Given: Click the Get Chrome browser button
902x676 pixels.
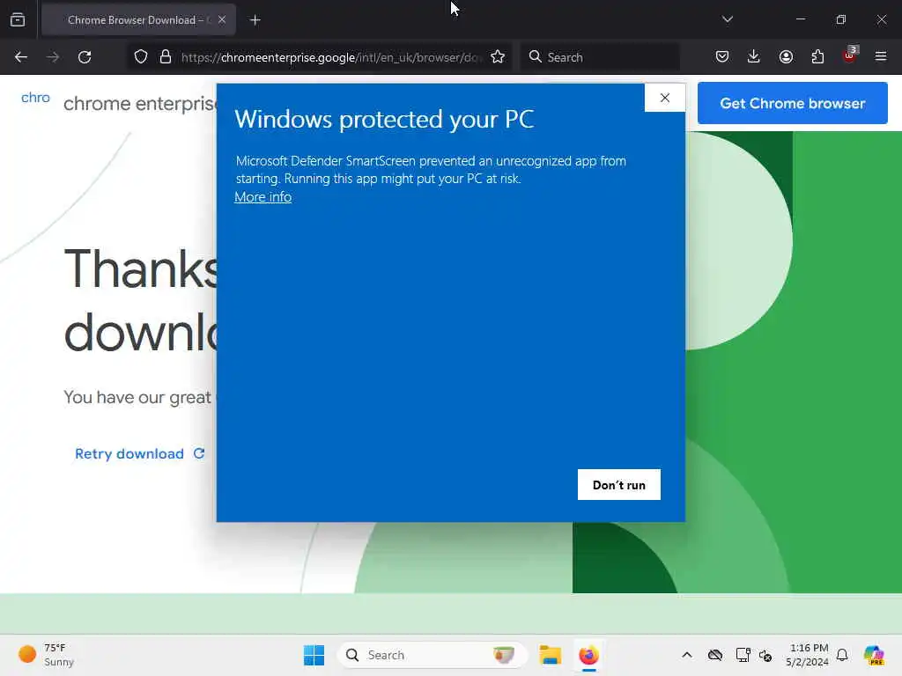Looking at the screenshot, I should 792,104.
